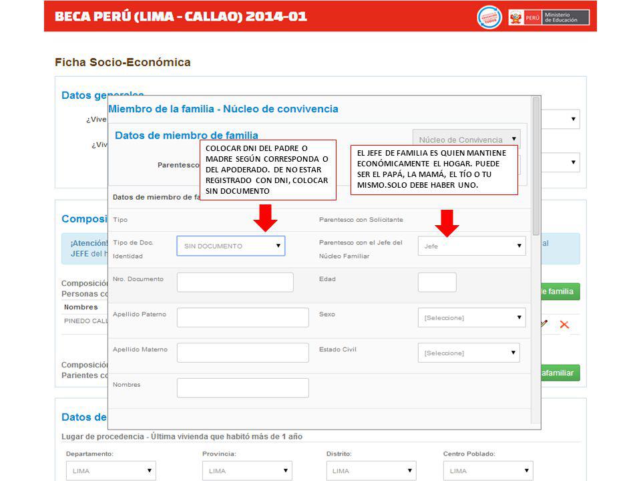Click the green 'familia' add button
This screenshot has width=641, height=481.
coord(560,291)
